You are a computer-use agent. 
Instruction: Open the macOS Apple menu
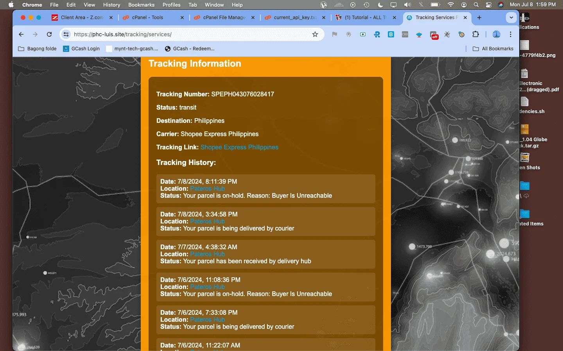click(x=11, y=5)
